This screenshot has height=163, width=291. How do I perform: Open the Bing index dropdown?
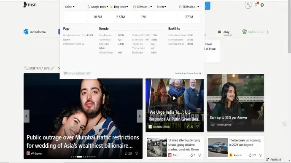pos(119,7)
